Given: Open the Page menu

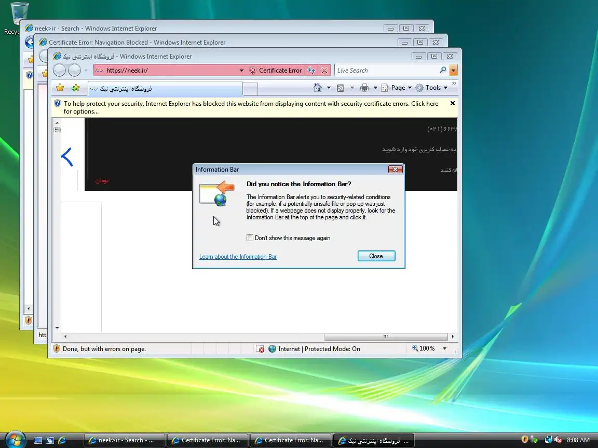Looking at the screenshot, I should pos(397,88).
